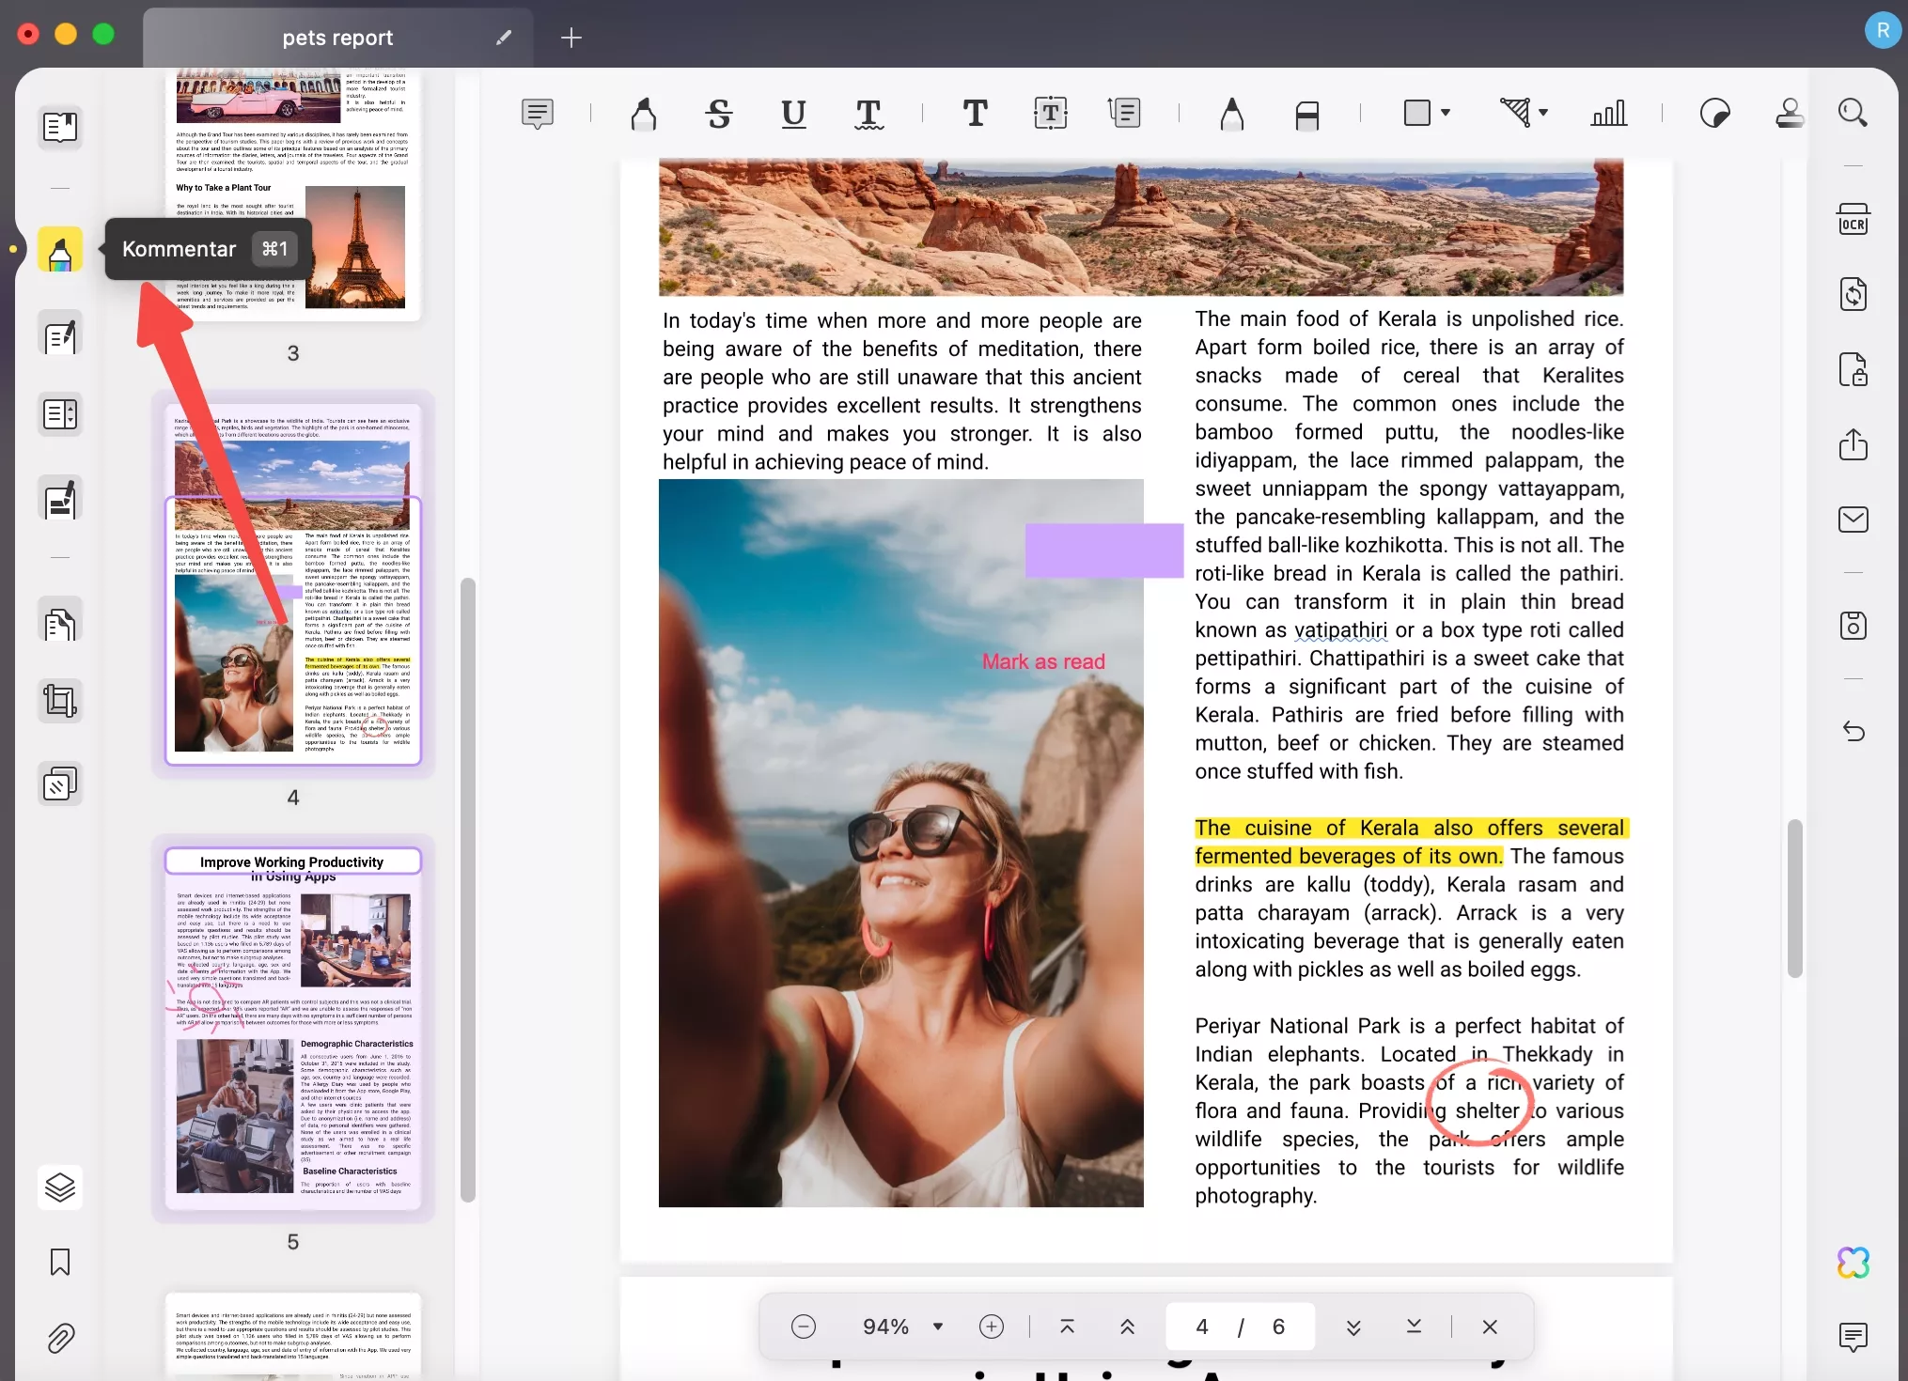Image resolution: width=1908 pixels, height=1381 pixels.
Task: Save as other format
Action: click(x=1853, y=626)
